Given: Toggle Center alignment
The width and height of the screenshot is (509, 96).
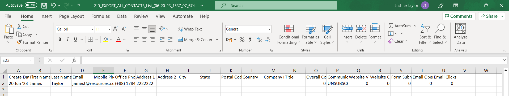Looking at the screenshot, I should 144,40.
